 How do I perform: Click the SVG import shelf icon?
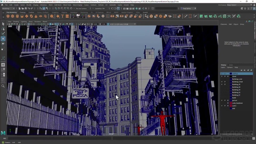(x=67, y=16)
